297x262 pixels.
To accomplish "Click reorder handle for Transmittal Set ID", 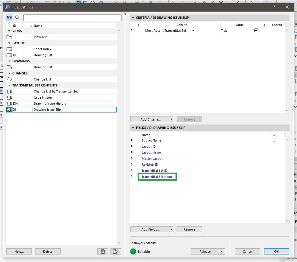I will [132, 171].
